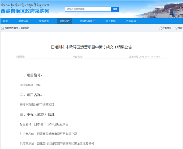Click the supplier name 西藏喜孜城市运营服务有限公司

57,134
